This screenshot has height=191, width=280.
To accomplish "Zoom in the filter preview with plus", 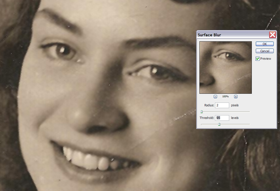I will (x=236, y=97).
